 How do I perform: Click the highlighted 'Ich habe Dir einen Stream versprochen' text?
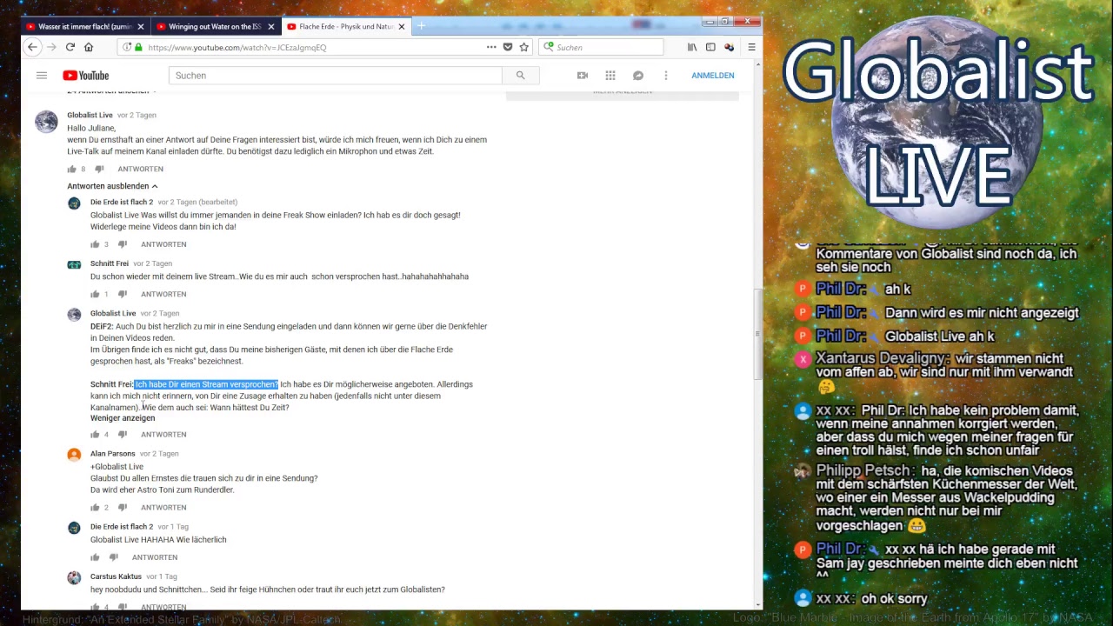[206, 384]
